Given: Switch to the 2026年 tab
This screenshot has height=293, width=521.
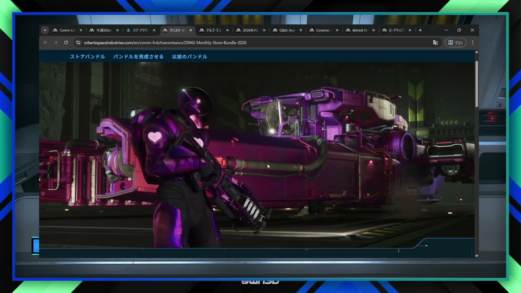Looking at the screenshot, I should click(250, 30).
